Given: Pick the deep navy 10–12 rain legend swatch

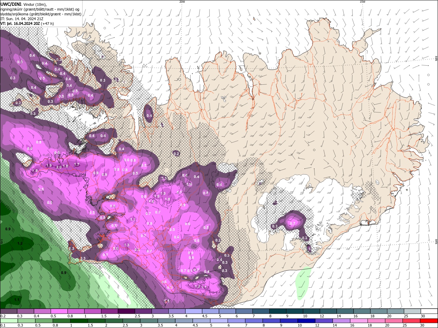Looking at the screenshot, I should point(306,321).
